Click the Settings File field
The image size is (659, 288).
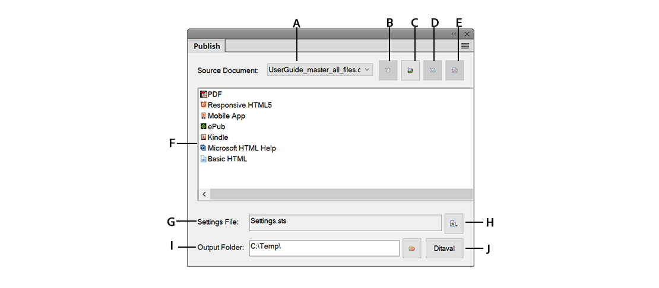pyautogui.click(x=345, y=223)
